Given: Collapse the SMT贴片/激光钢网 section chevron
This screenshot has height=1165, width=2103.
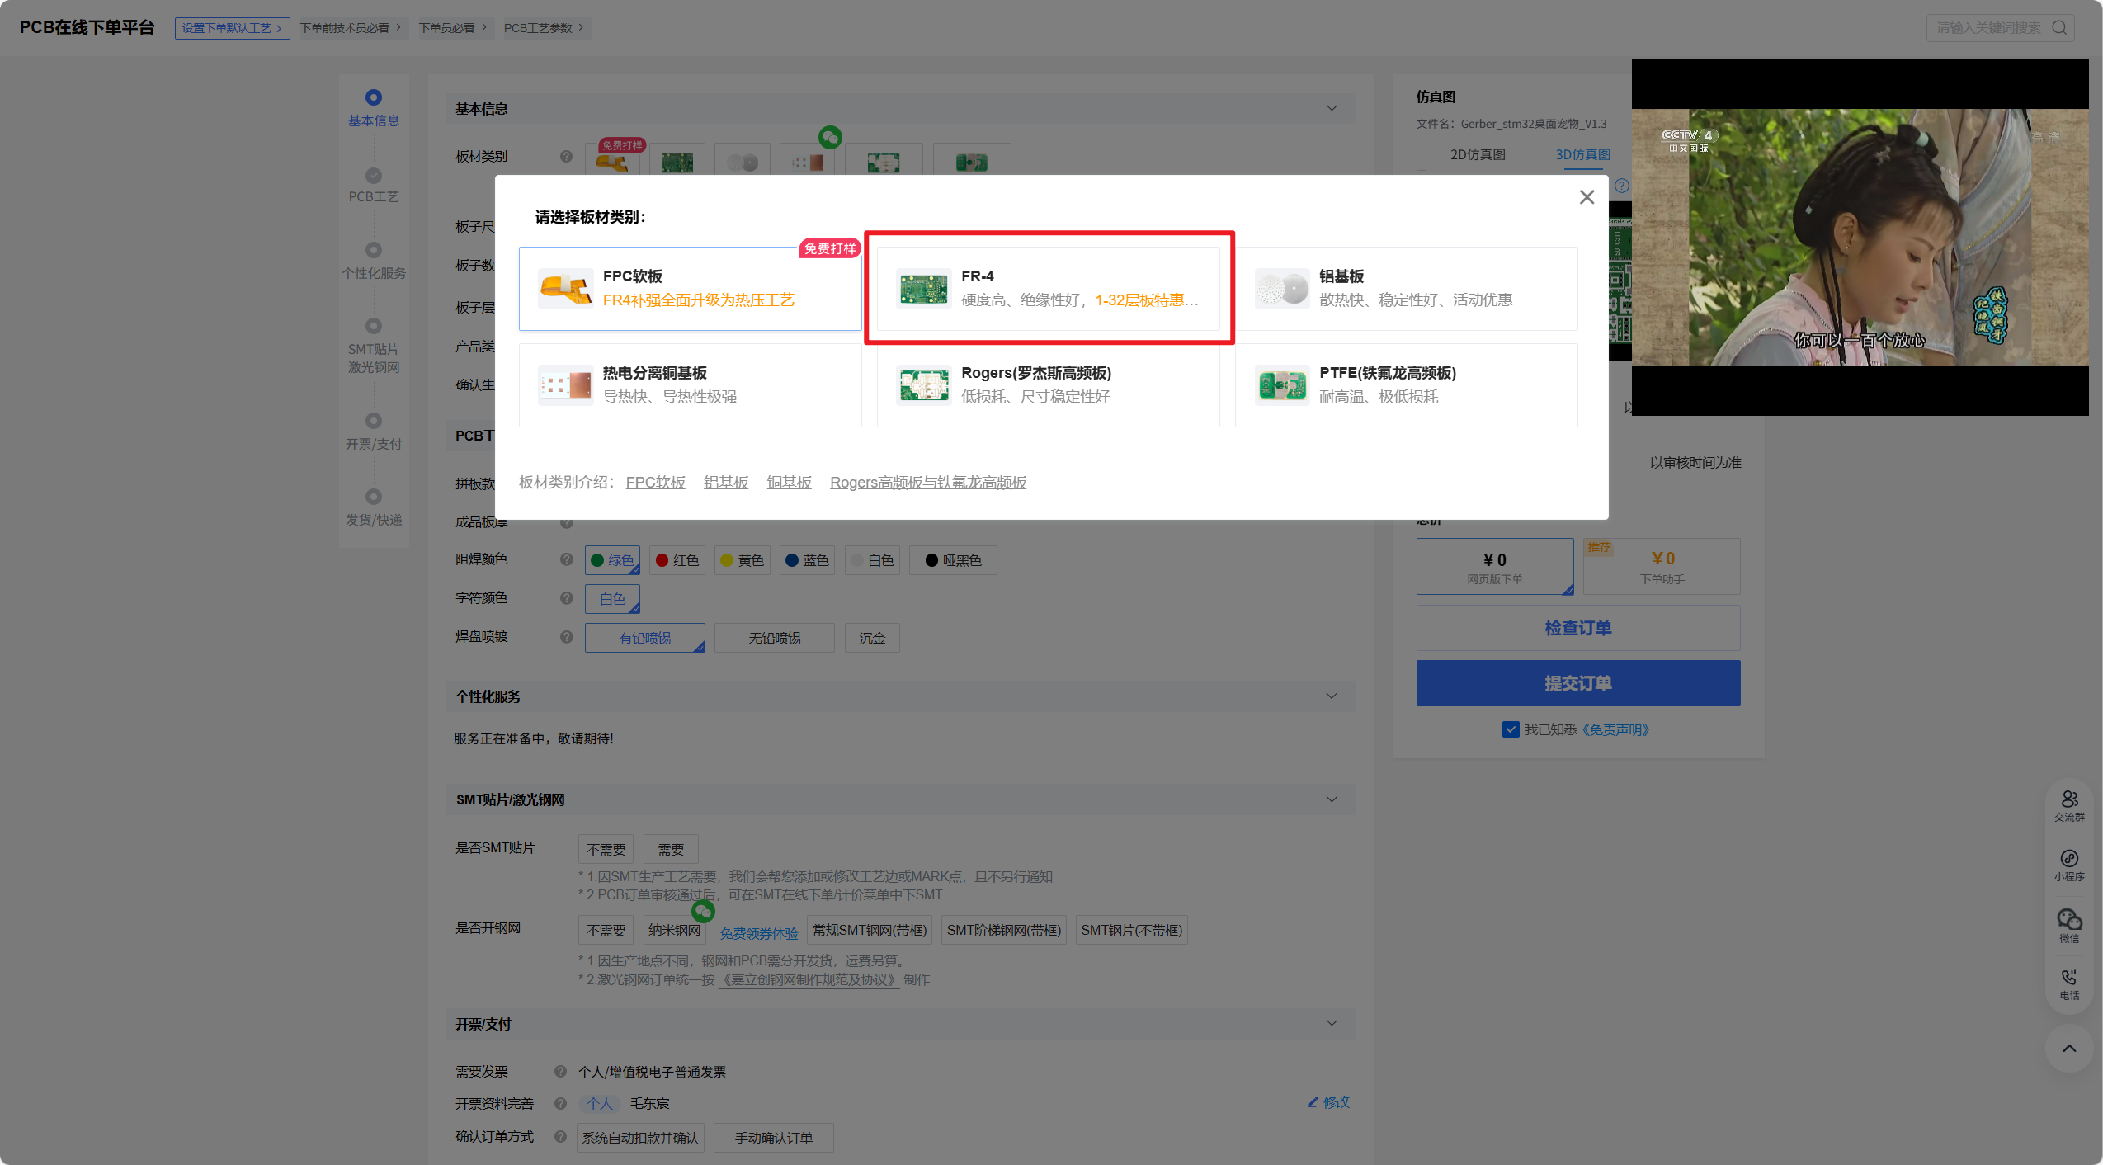Looking at the screenshot, I should (x=1332, y=799).
